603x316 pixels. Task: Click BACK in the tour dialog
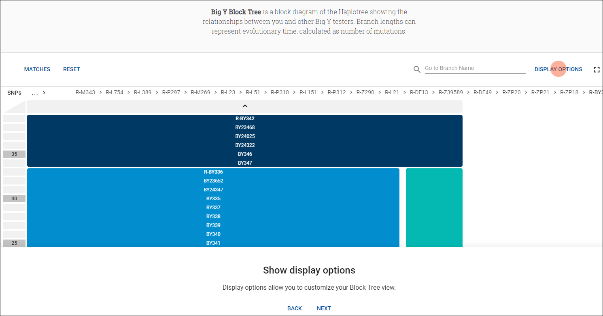coord(294,308)
